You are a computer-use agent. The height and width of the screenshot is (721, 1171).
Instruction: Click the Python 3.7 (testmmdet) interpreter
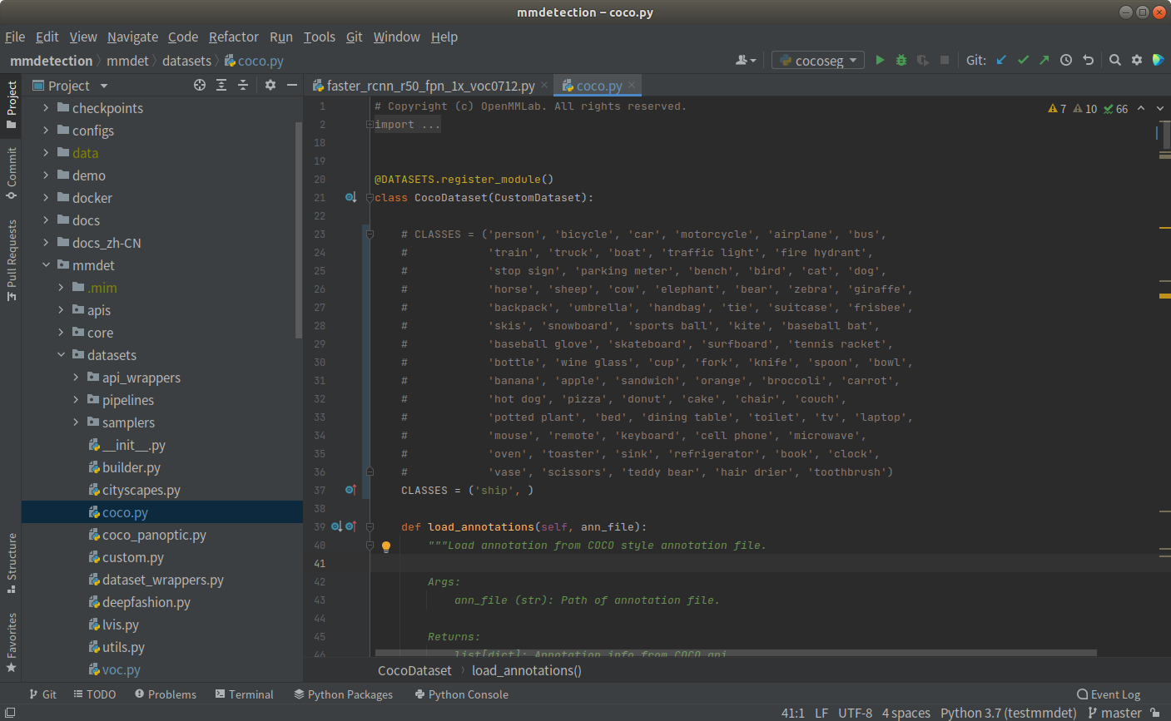coord(1008,713)
